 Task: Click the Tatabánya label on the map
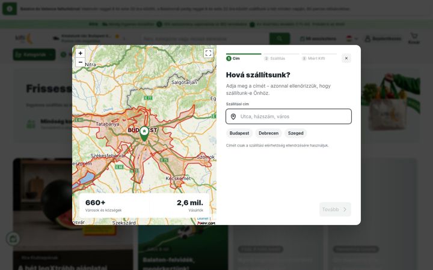point(108,124)
